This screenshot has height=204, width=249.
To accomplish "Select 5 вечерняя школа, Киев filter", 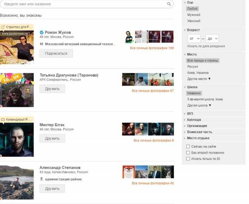I will tap(205, 99).
